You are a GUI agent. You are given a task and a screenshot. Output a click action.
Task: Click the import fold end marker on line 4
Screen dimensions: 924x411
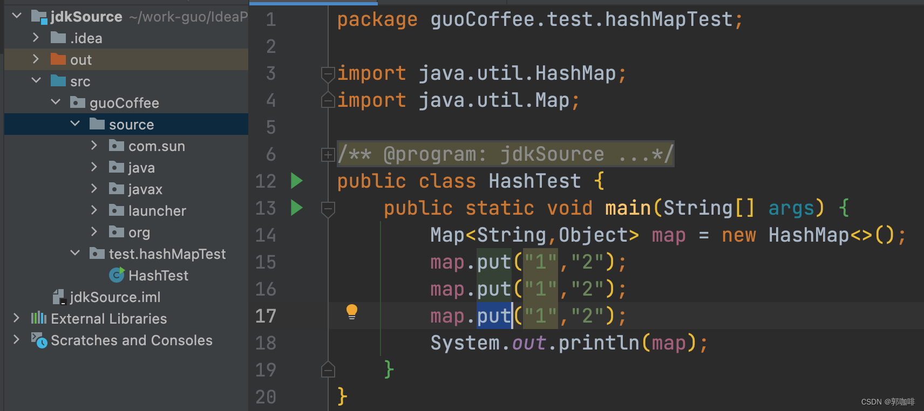coord(328,100)
